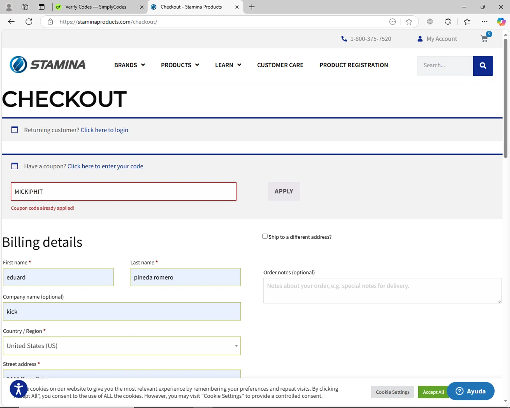This screenshot has width=510, height=408.
Task: Click the Order notes text area
Action: point(382,291)
